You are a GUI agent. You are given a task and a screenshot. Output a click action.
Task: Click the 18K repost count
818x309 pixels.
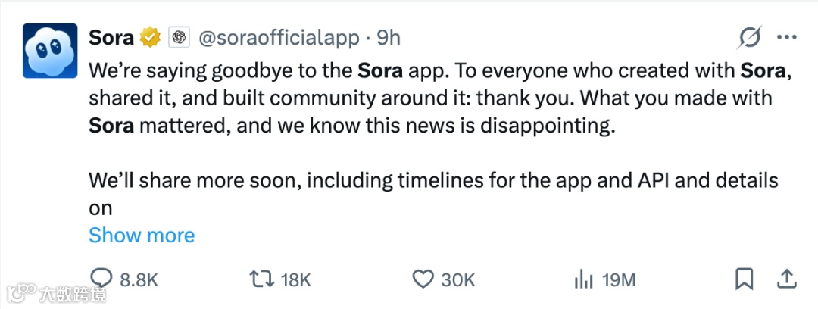click(x=296, y=280)
